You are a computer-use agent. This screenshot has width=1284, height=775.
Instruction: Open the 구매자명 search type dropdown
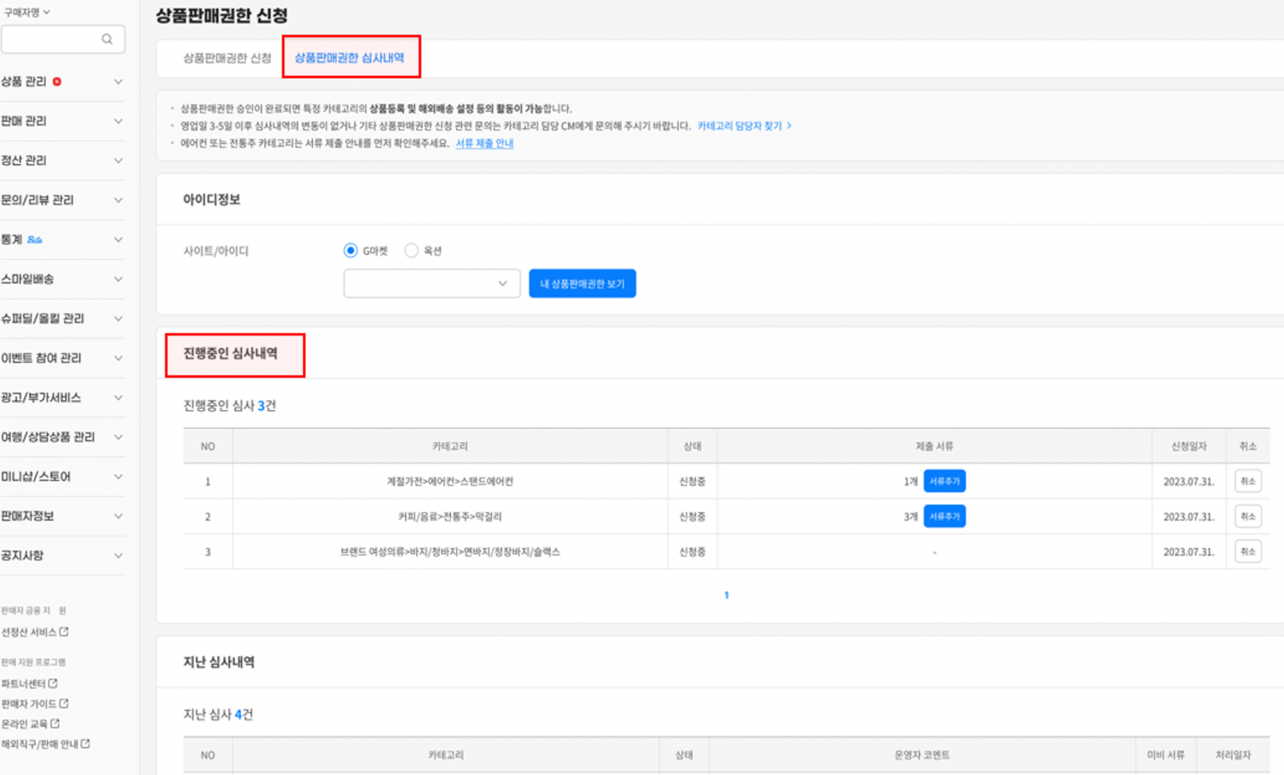[x=27, y=12]
